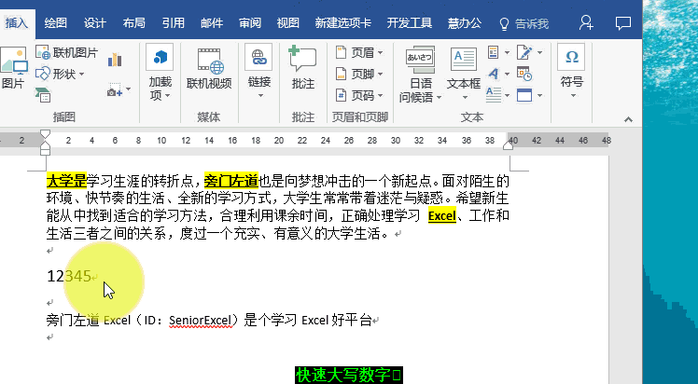This screenshot has width=698, height=384.
Task: Insert a chart with bar-chart icon
Action: [115, 60]
